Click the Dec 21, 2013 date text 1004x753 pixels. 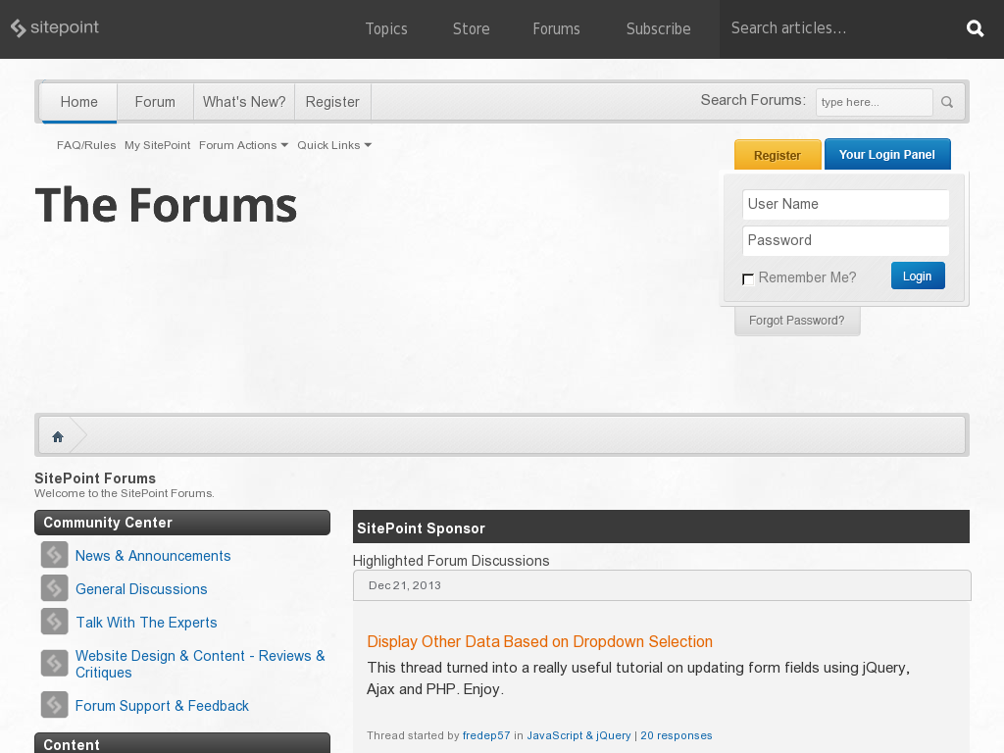tap(405, 585)
